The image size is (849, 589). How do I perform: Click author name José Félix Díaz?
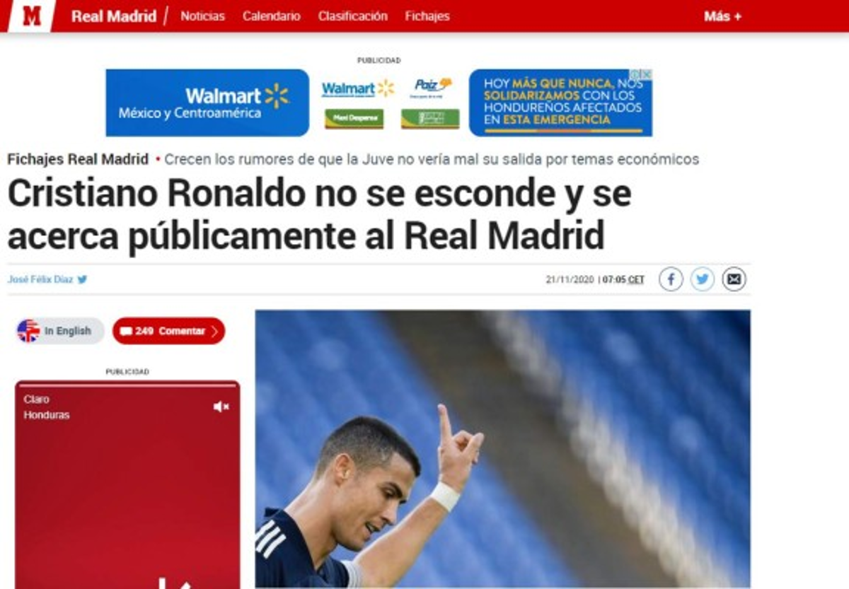click(40, 279)
